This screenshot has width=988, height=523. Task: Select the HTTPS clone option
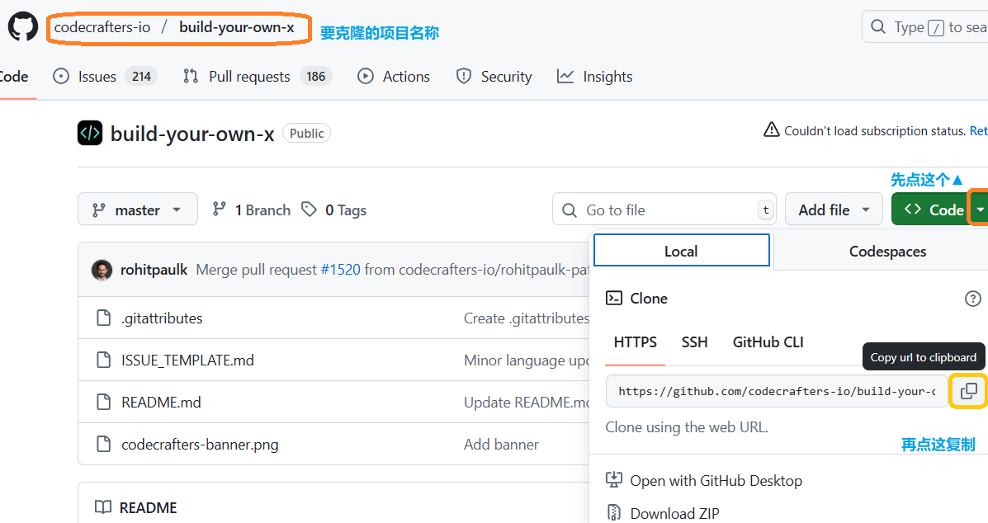(636, 342)
